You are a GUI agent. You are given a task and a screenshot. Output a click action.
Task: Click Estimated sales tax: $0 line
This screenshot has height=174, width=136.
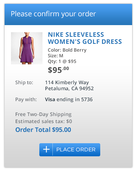(44, 121)
